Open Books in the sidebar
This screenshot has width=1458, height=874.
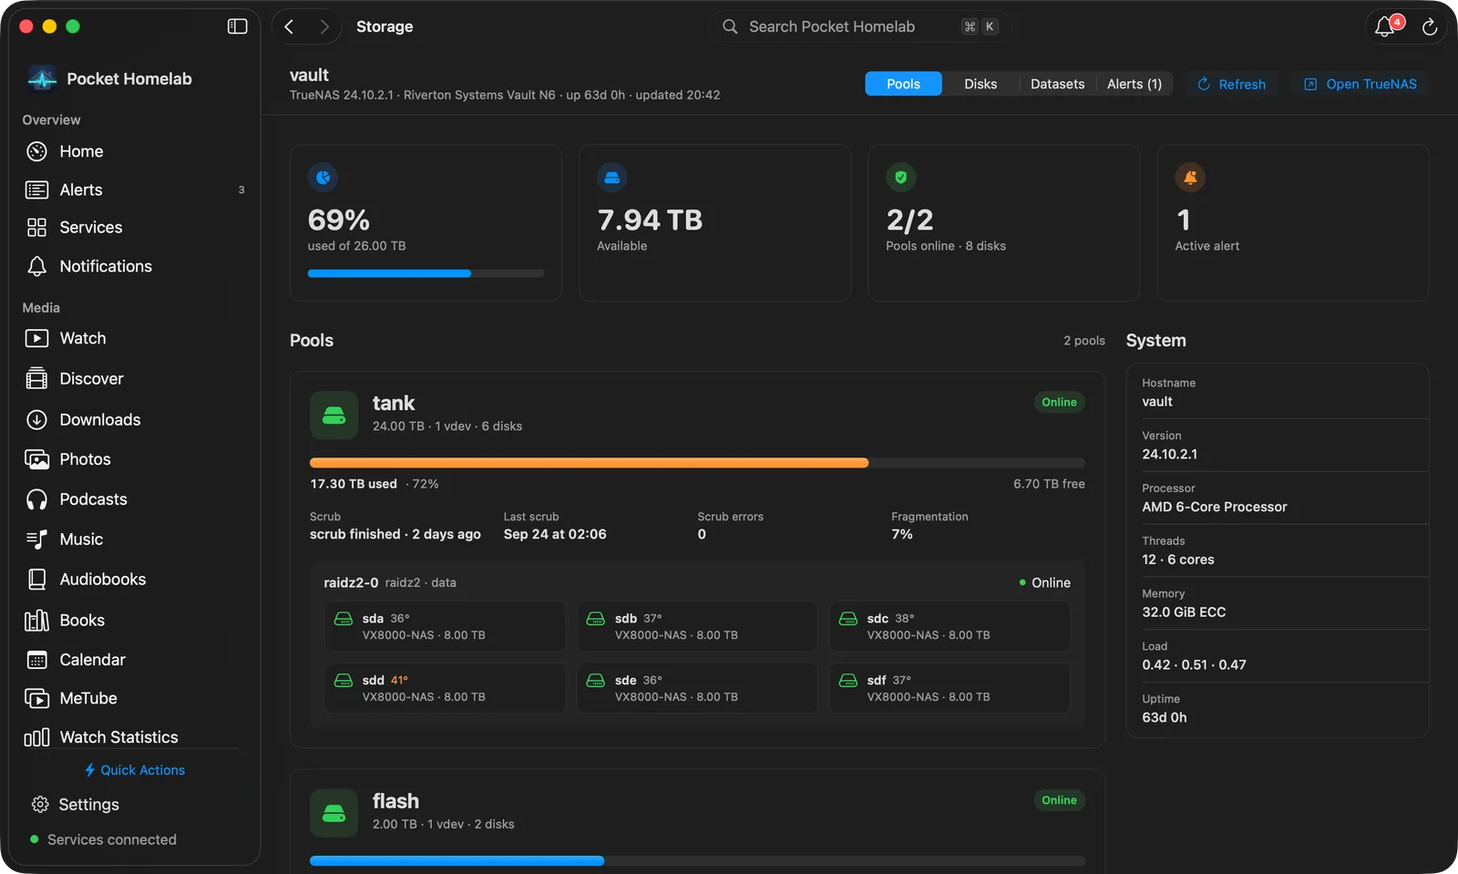pos(134,620)
